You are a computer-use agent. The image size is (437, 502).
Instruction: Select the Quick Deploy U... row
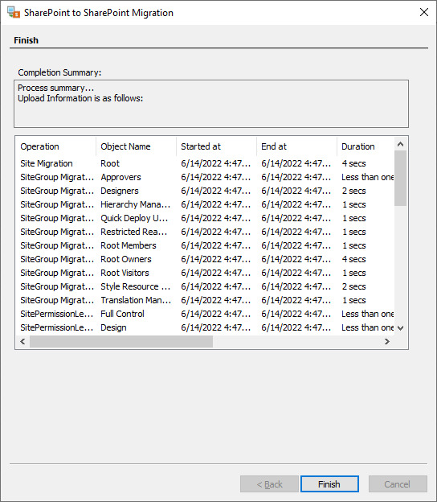coord(205,218)
